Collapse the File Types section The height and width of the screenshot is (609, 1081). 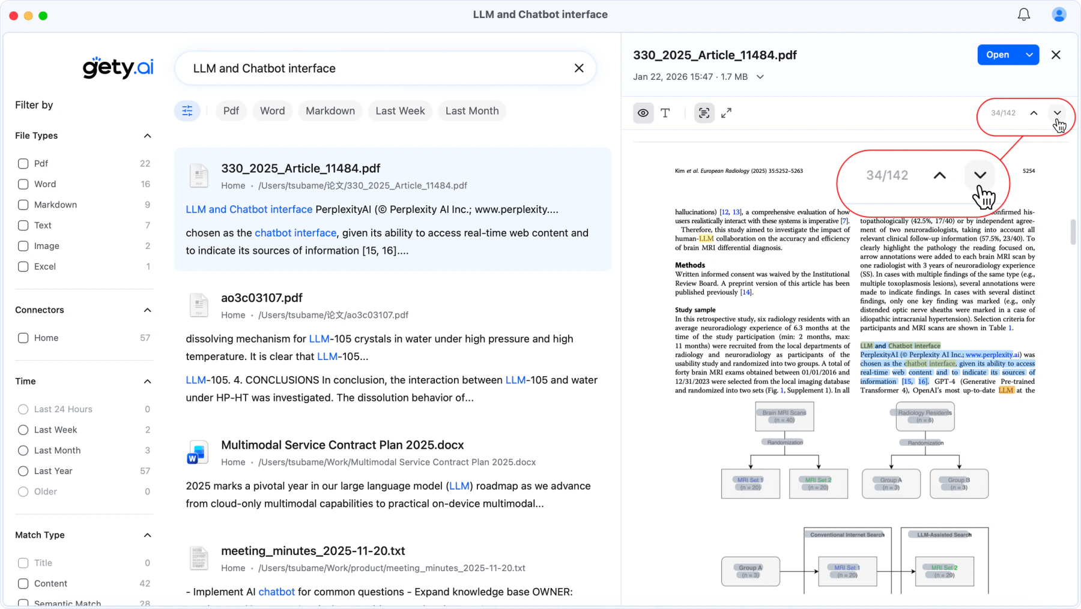pyautogui.click(x=147, y=136)
